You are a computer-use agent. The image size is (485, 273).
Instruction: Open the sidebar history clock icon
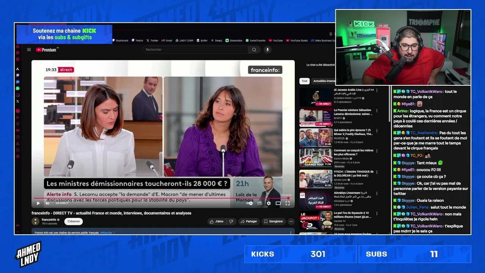click(18, 137)
